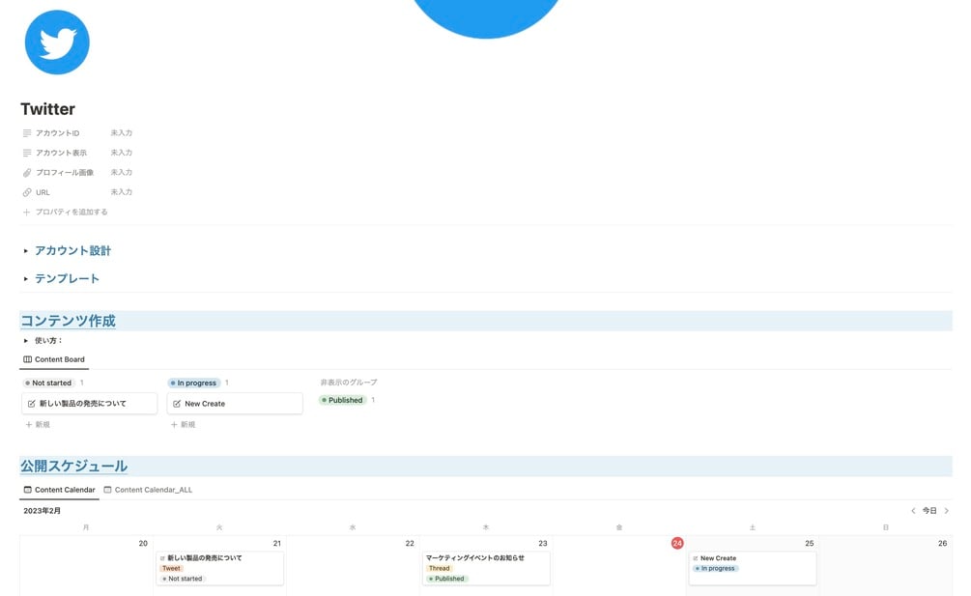Click calendar date 22 cell number
This screenshot has width=971, height=596.
[x=410, y=543]
